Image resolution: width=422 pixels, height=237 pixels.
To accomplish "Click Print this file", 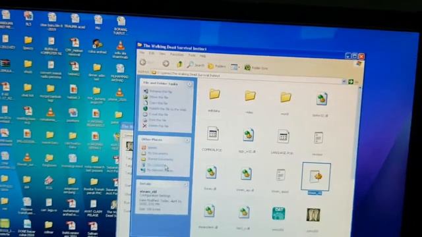I will point(155,120).
